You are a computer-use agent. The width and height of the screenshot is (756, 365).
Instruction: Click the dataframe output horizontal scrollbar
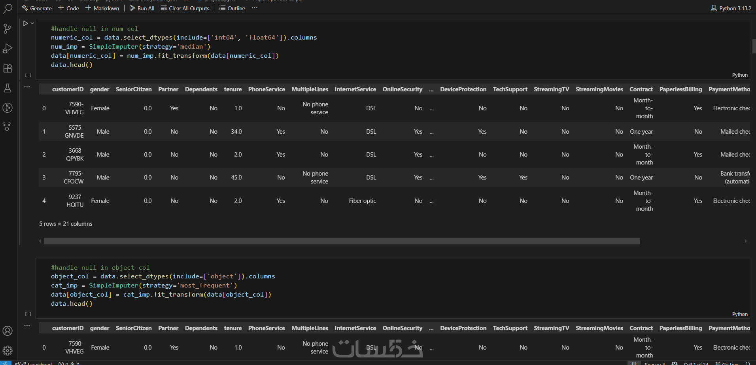click(342, 241)
